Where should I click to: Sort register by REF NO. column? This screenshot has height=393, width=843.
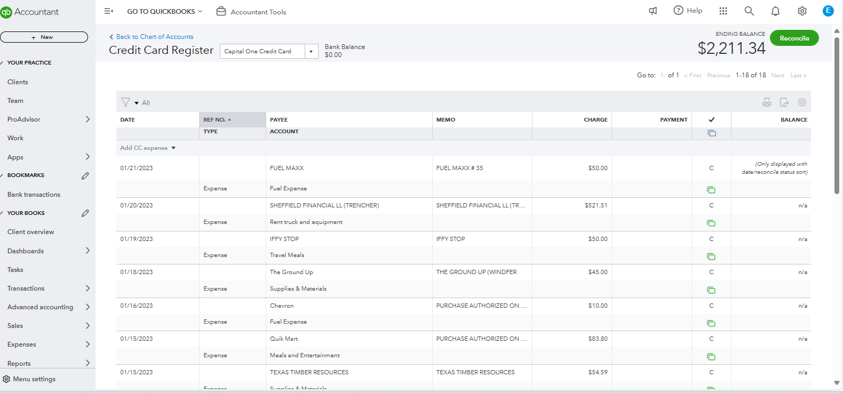[232, 119]
